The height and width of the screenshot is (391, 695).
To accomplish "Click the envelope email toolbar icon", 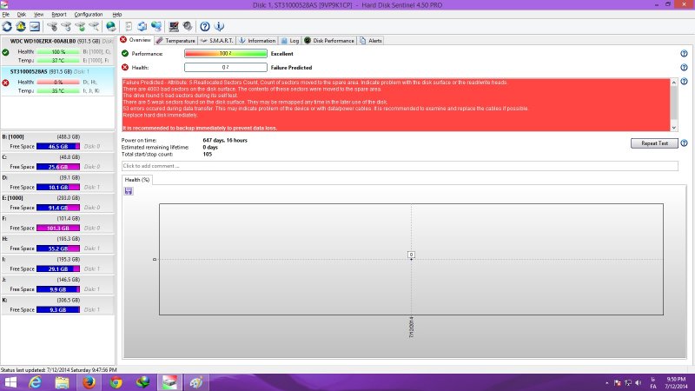I will click(x=35, y=27).
